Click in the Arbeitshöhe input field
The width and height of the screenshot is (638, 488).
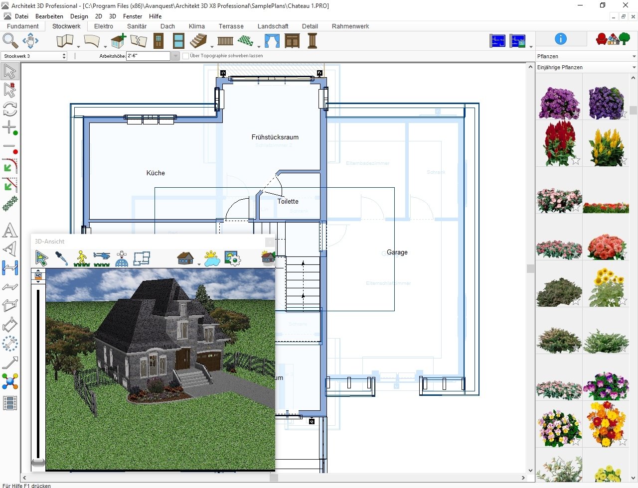click(x=148, y=56)
